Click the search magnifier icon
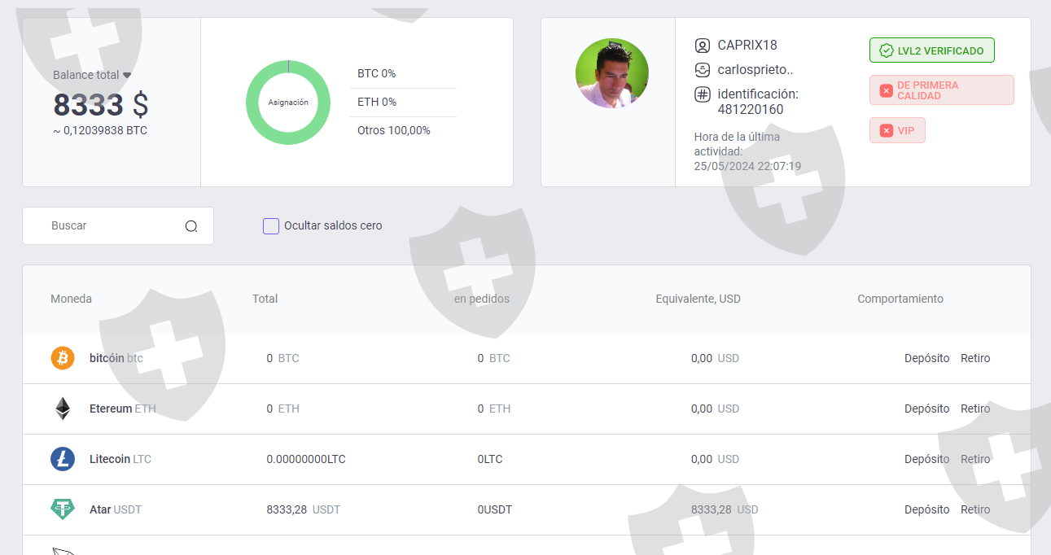 tap(191, 226)
